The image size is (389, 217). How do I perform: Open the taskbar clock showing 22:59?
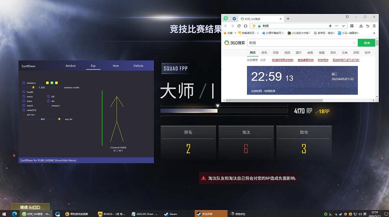click(375, 214)
